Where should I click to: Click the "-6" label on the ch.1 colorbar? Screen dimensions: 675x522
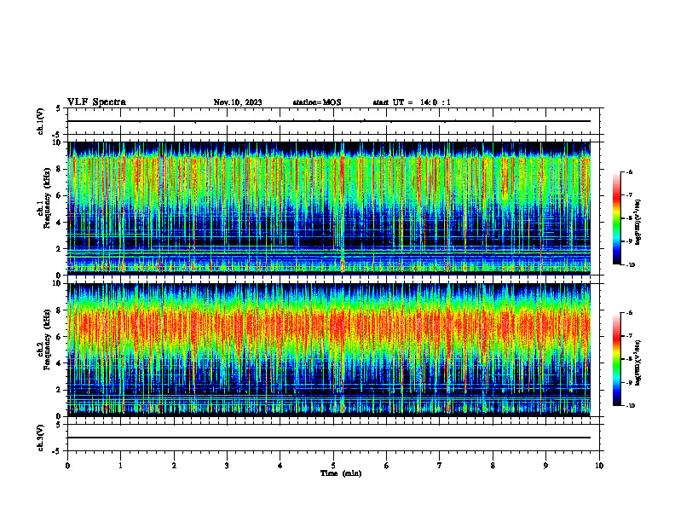coord(630,171)
